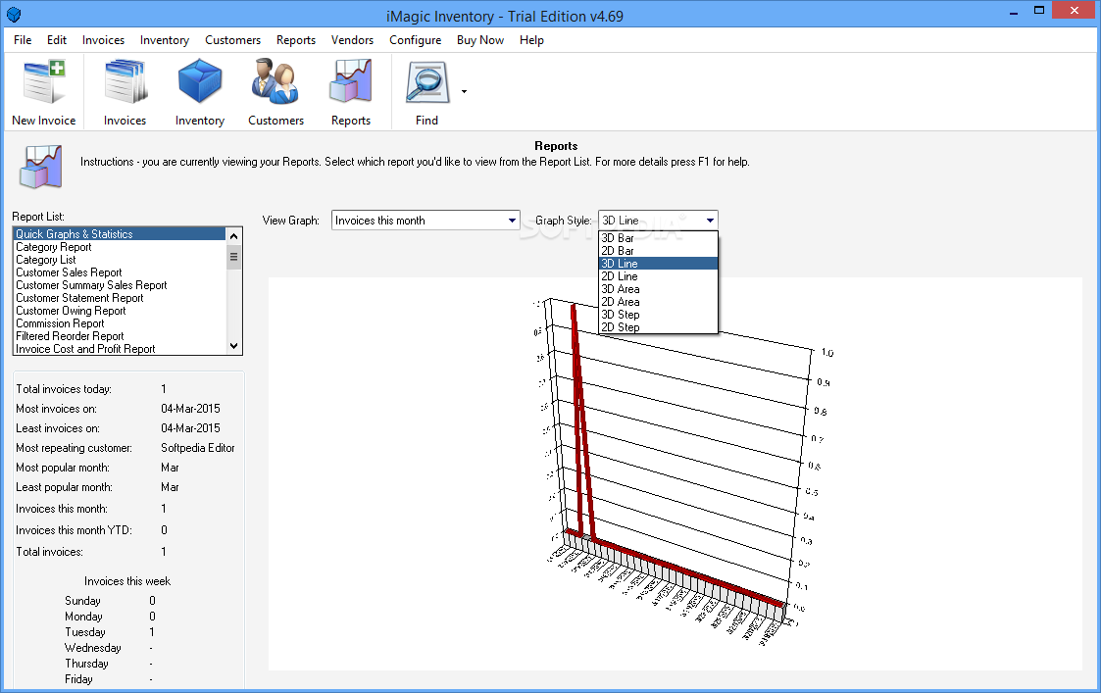This screenshot has width=1101, height=693.
Task: Click Report List scroll up arrow
Action: (233, 236)
